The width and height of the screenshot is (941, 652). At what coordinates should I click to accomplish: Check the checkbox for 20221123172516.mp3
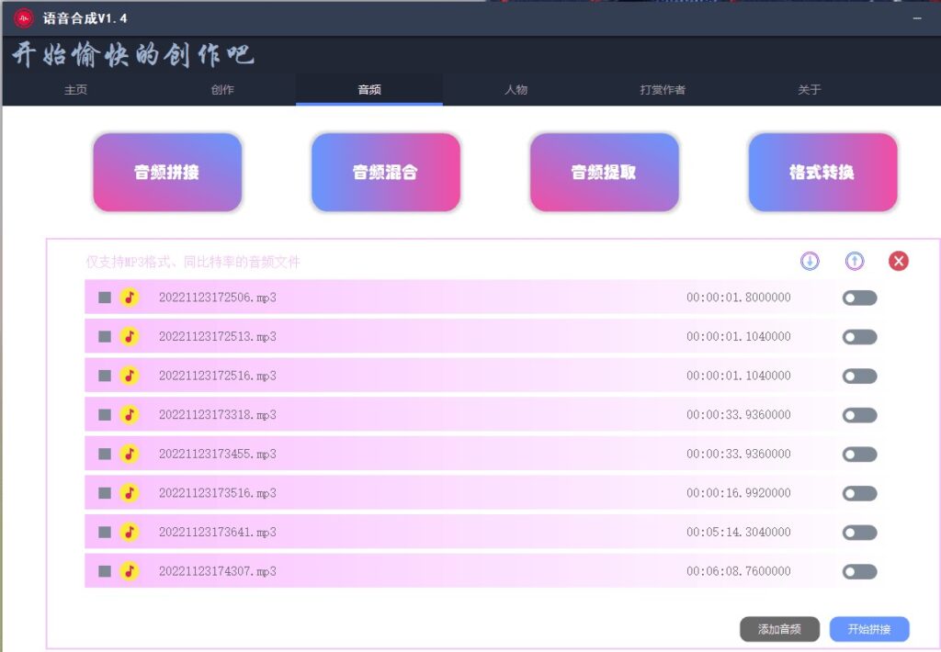103,376
